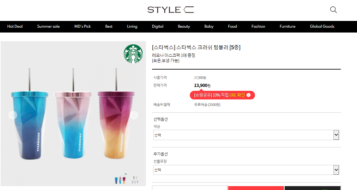Click the sale price 13,900원

tap(202, 85)
